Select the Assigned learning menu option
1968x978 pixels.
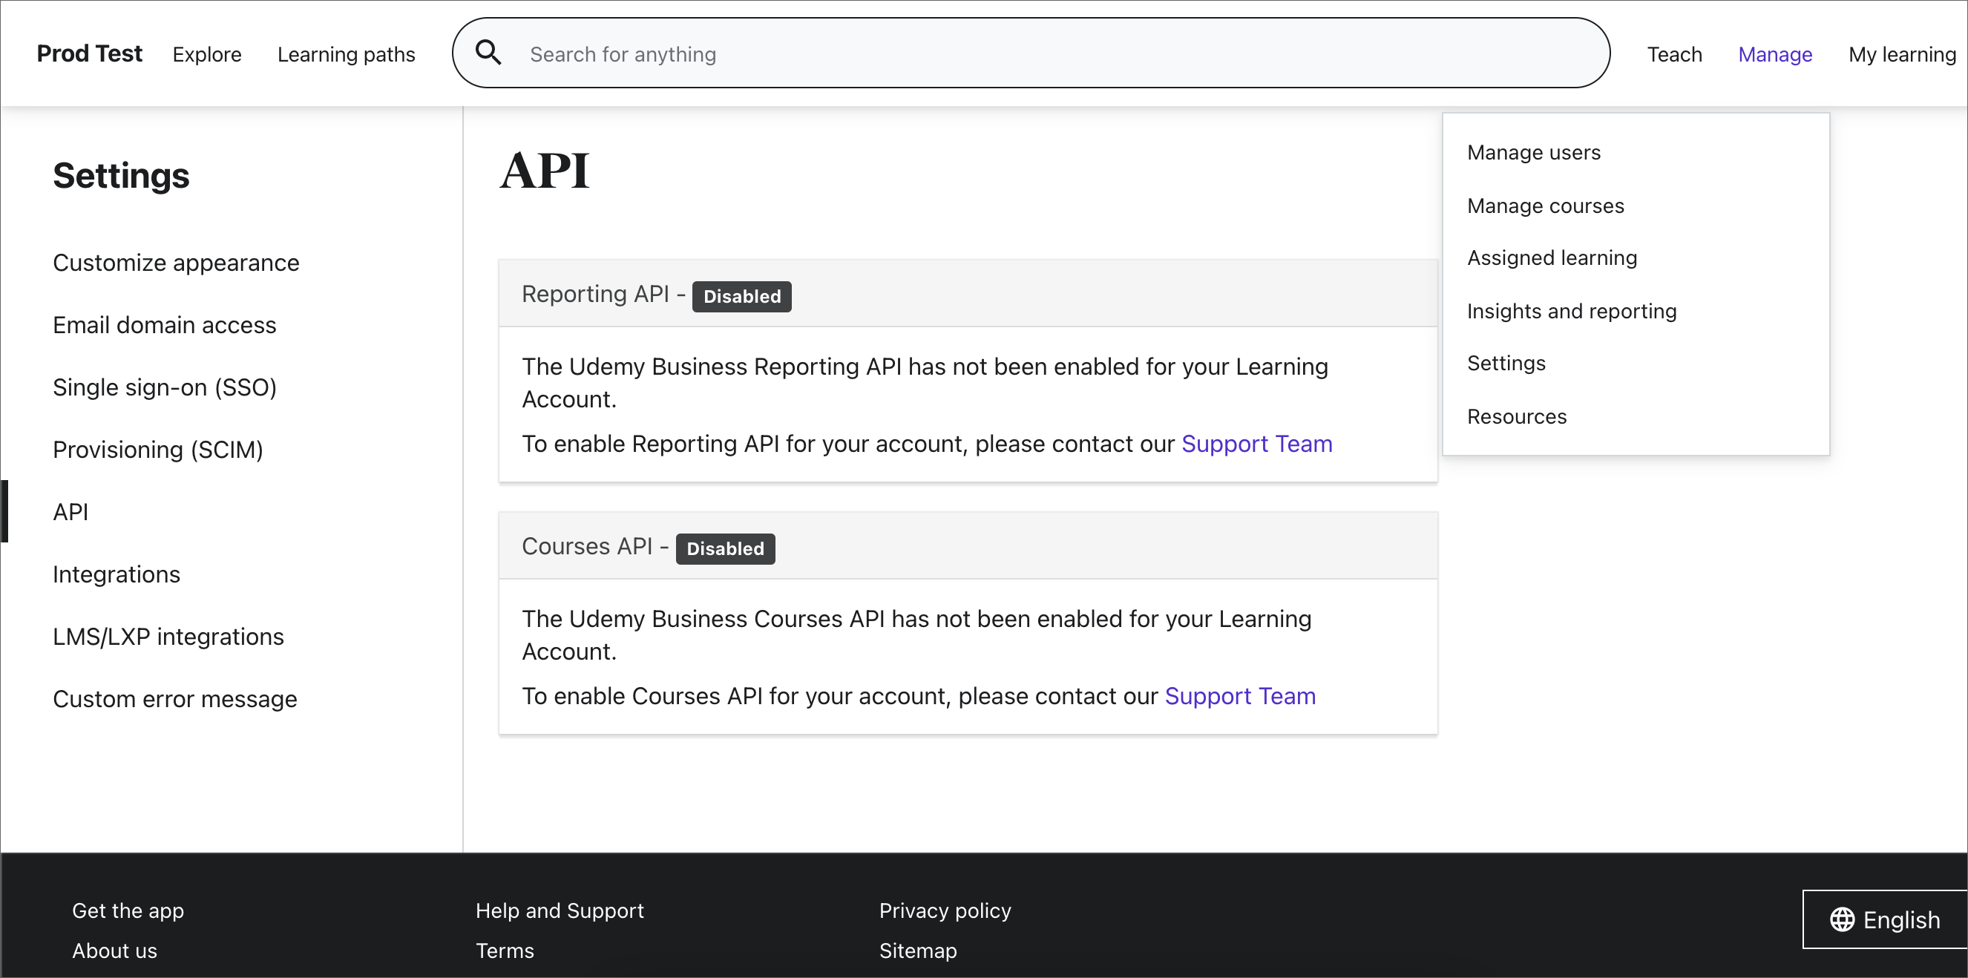pos(1554,259)
